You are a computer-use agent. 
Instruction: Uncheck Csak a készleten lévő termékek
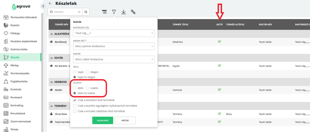[x=75, y=100]
